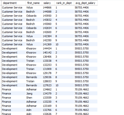The width and height of the screenshot is (124, 115).
Task: Click 58755.4406 in the salary 144866 row
Action: click(x=82, y=7)
